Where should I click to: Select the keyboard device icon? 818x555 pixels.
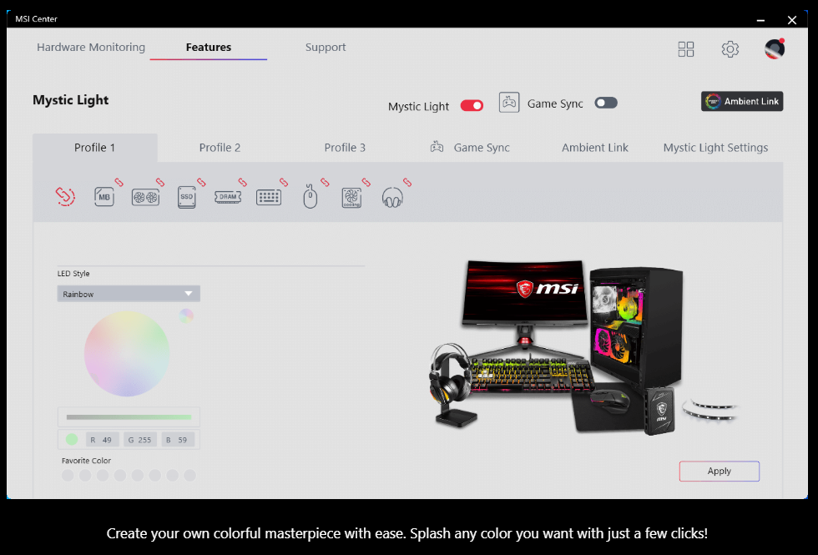(x=269, y=197)
